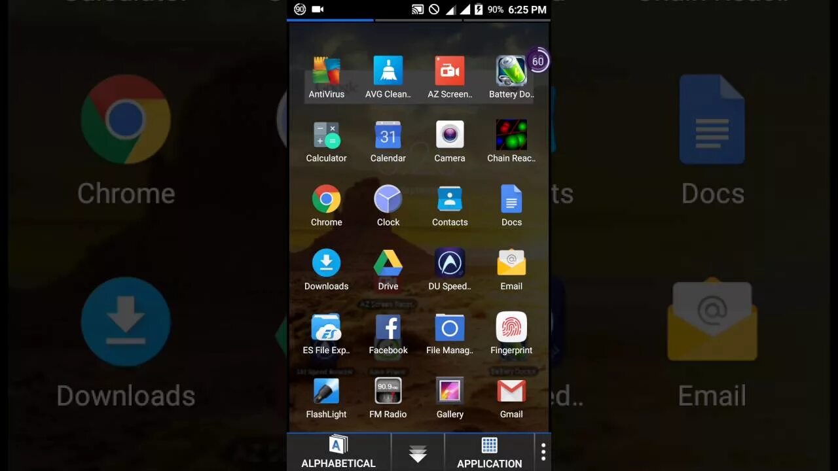Tap the 6:25 PM clock text
The image size is (838, 471).
click(x=527, y=10)
